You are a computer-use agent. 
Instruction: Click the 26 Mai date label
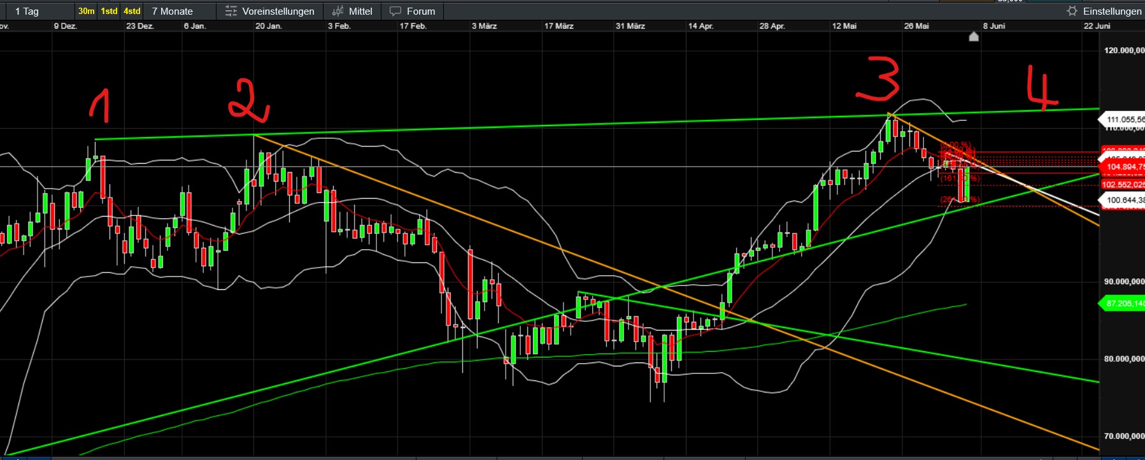click(916, 26)
